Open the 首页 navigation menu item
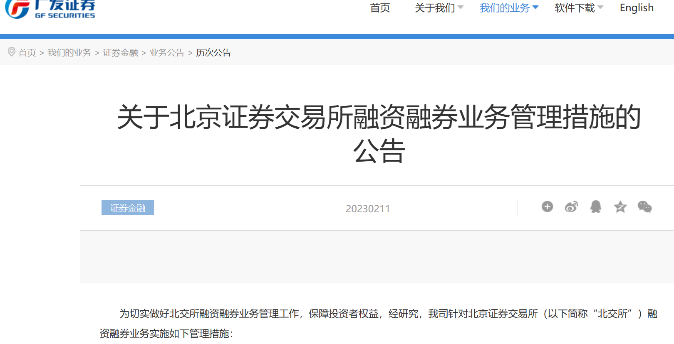674x344 pixels. (380, 8)
